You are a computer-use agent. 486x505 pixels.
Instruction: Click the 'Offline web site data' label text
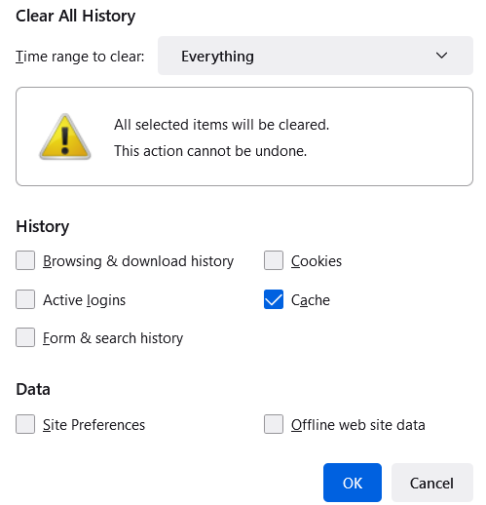[x=358, y=425]
